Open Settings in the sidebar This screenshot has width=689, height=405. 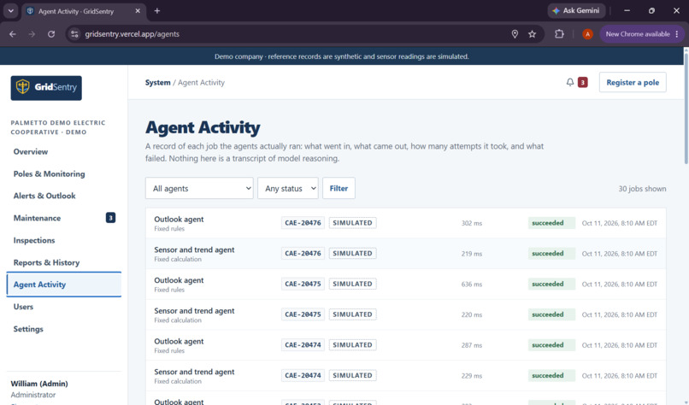(28, 329)
